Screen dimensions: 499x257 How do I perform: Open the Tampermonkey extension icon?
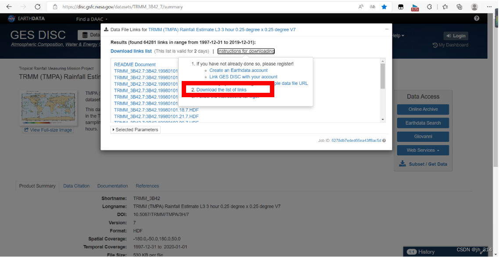402,7
